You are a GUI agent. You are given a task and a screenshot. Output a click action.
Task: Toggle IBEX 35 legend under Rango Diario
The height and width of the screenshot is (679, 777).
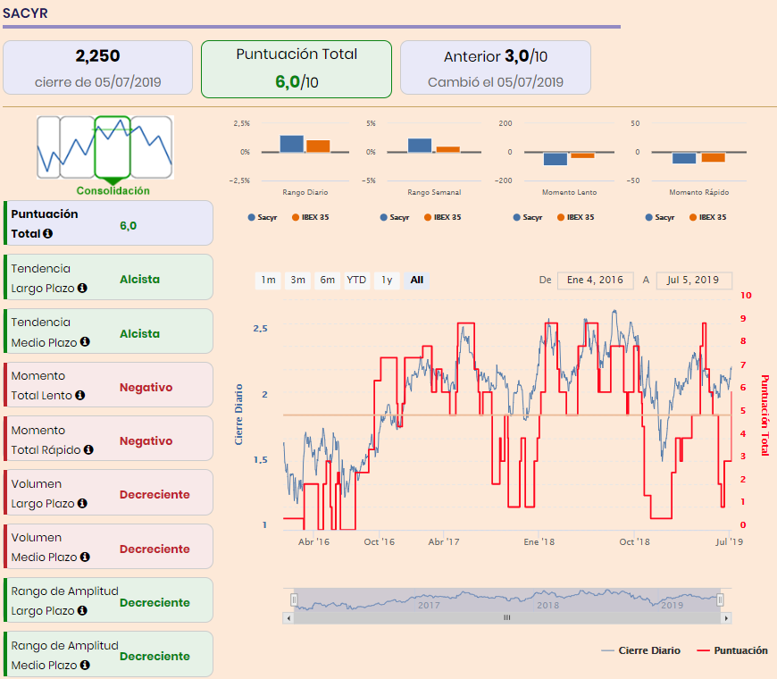click(x=311, y=217)
